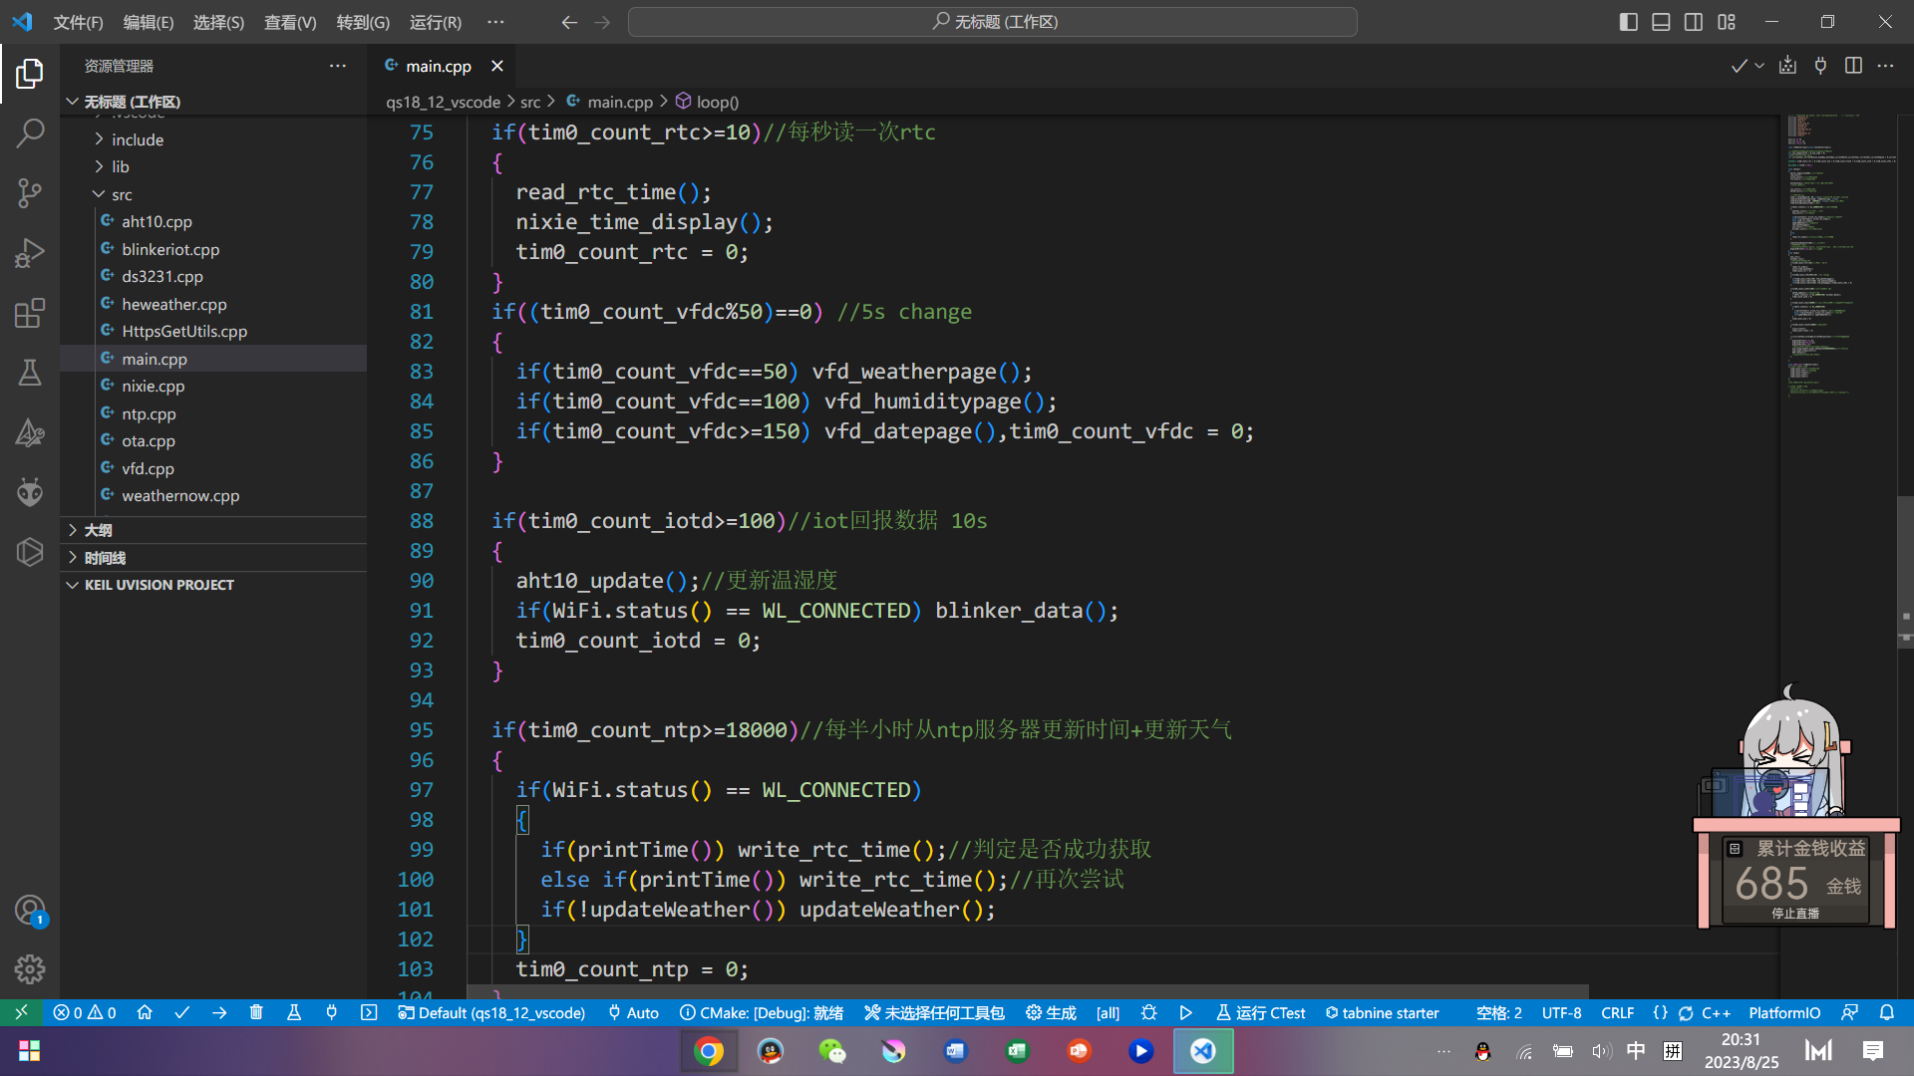
Task: Click the errors and warnings counter
Action: (x=85, y=1012)
